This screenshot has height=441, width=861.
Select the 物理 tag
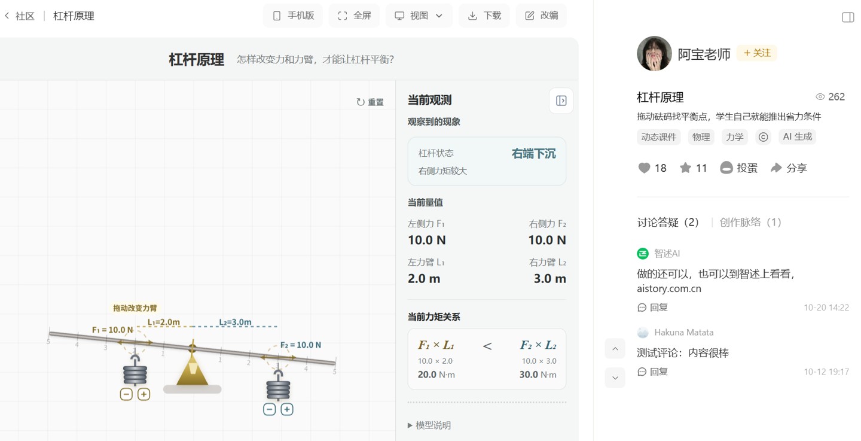click(701, 137)
